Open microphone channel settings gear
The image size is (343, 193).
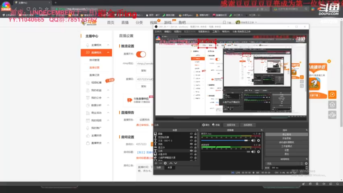pyautogui.click(x=259, y=141)
